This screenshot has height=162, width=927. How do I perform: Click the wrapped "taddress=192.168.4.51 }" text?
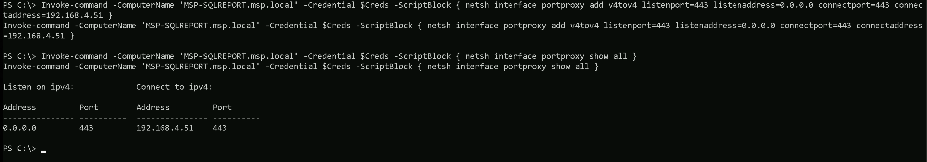click(58, 15)
